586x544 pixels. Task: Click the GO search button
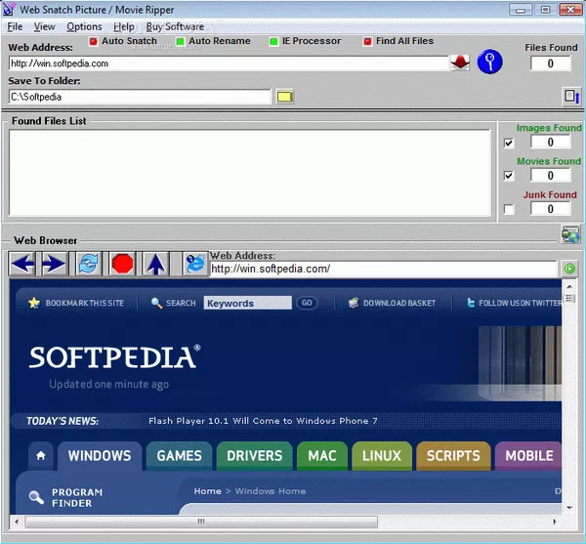307,303
